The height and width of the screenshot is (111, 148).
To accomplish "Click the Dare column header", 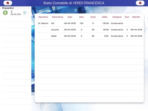I will pos(82,17).
